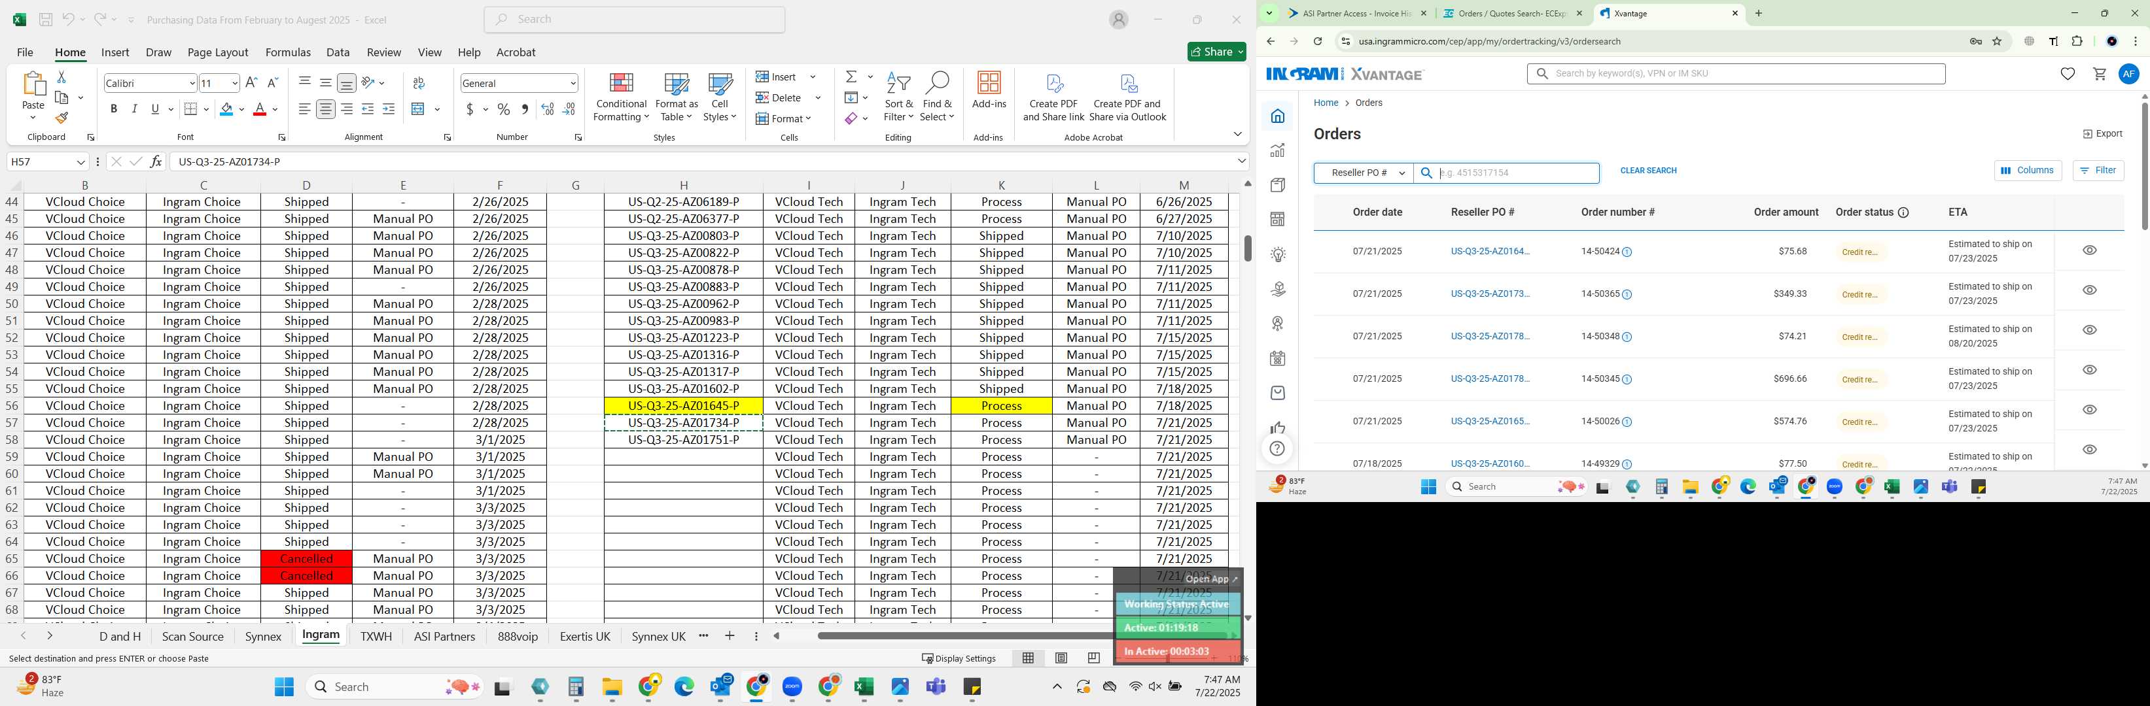This screenshot has height=706, width=2150.
Task: Open Conditional Formatting menu
Action: (621, 97)
